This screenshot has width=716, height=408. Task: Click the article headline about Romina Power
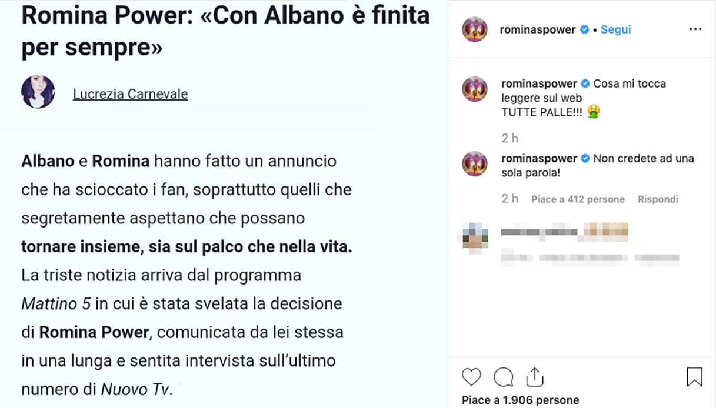tap(225, 32)
